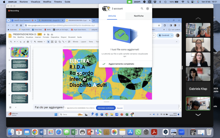This screenshot has width=220, height=138.
Task: Click the insert shape icon
Action: tap(60, 42)
